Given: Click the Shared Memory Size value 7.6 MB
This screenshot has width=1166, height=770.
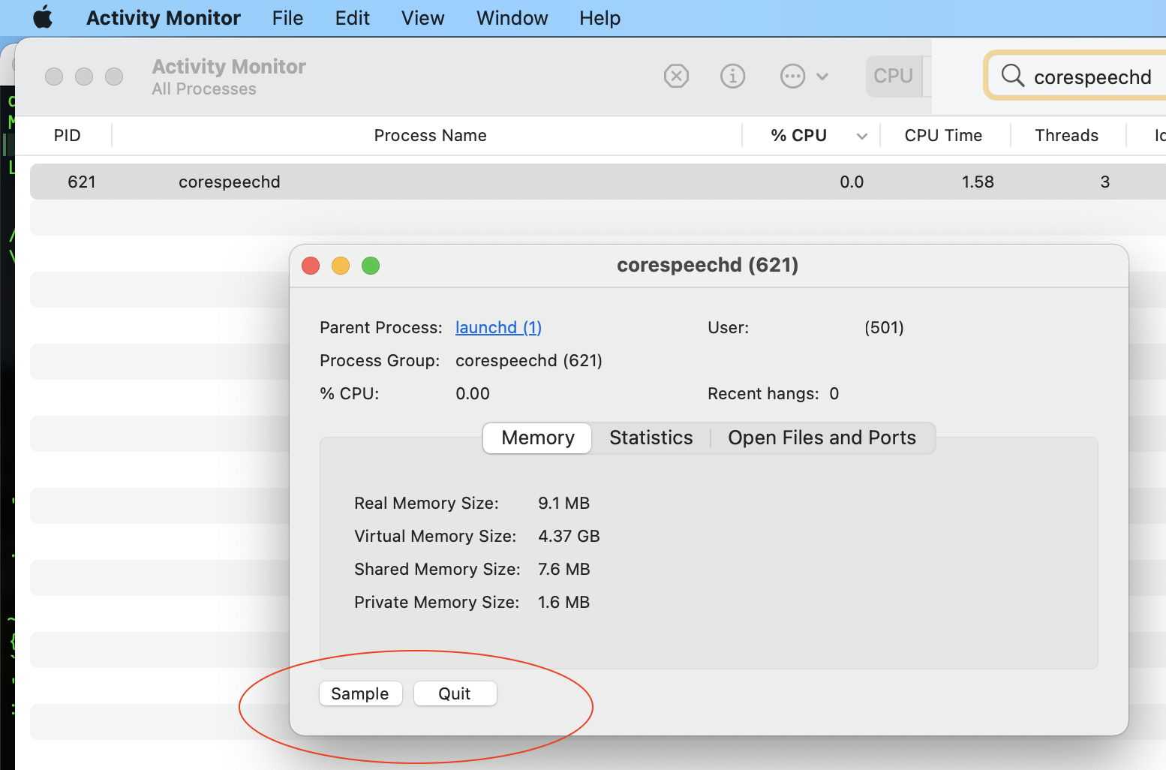Looking at the screenshot, I should pyautogui.click(x=564, y=570).
